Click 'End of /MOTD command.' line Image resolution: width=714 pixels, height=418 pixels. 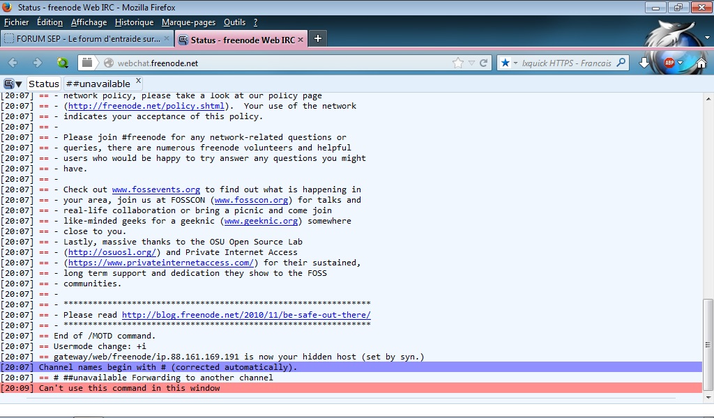point(105,336)
